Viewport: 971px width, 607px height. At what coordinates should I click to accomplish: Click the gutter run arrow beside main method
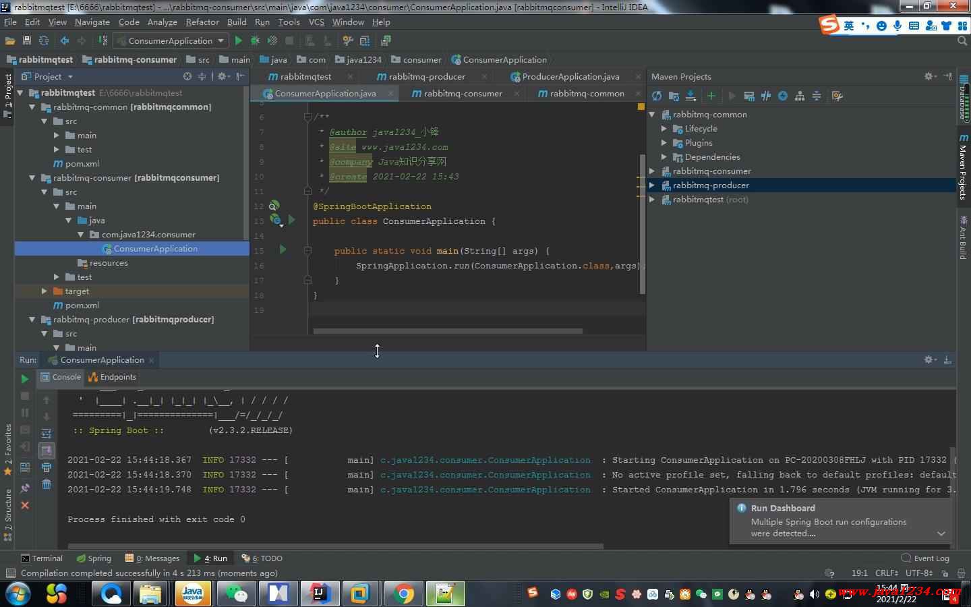283,250
